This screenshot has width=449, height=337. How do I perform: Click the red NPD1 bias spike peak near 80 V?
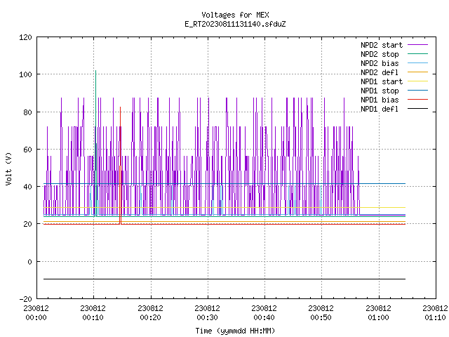point(120,107)
